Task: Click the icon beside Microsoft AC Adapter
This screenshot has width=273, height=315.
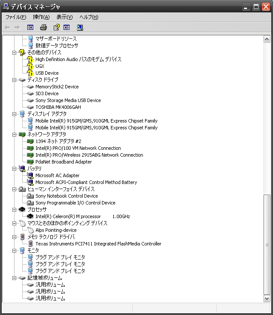Action: pyautogui.click(x=30, y=175)
